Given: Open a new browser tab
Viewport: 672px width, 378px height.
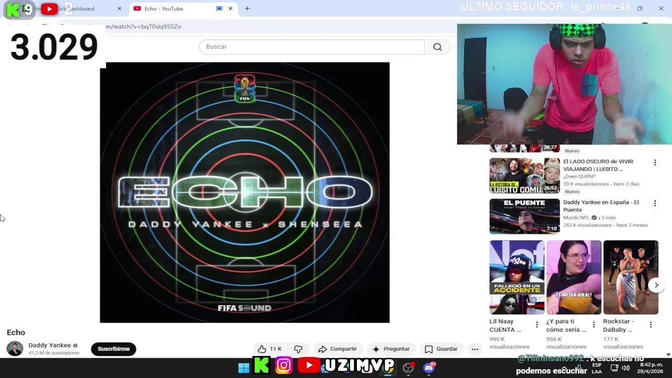Looking at the screenshot, I should (247, 8).
